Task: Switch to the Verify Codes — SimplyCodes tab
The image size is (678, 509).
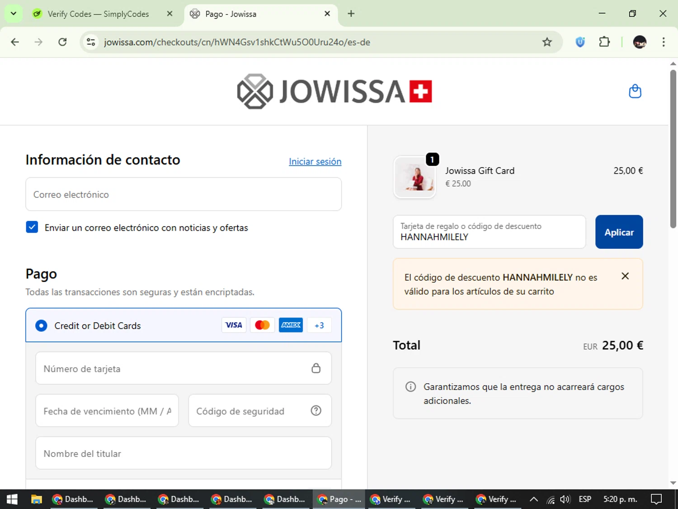Action: [98, 14]
